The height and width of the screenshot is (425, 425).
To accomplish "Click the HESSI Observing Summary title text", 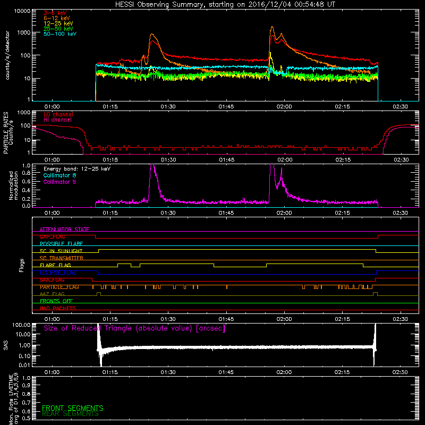I will tap(225, 5).
